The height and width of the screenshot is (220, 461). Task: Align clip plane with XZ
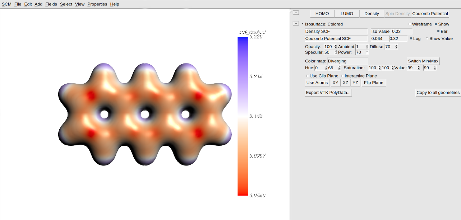345,83
